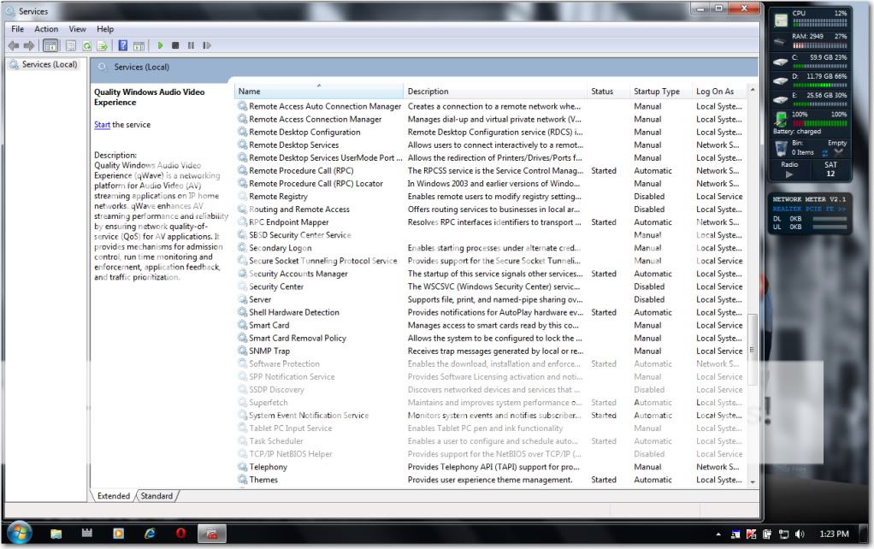
Task: Start the service with the green play icon
Action: (x=161, y=45)
